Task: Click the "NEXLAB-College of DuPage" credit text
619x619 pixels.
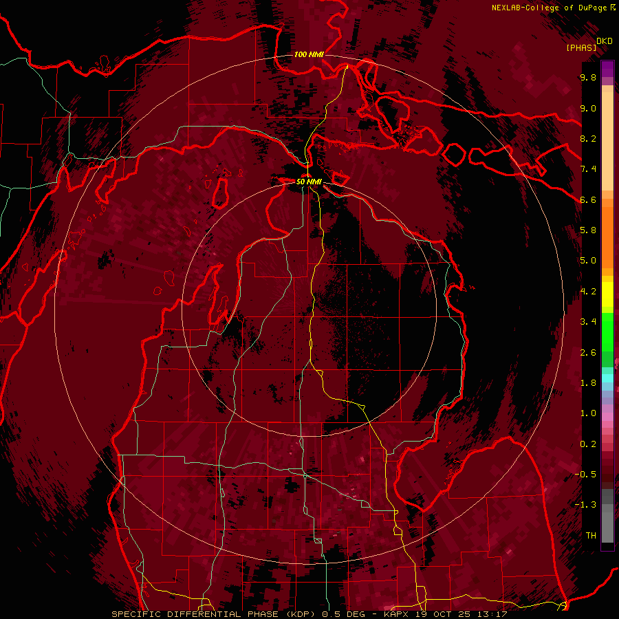Action: (550, 8)
